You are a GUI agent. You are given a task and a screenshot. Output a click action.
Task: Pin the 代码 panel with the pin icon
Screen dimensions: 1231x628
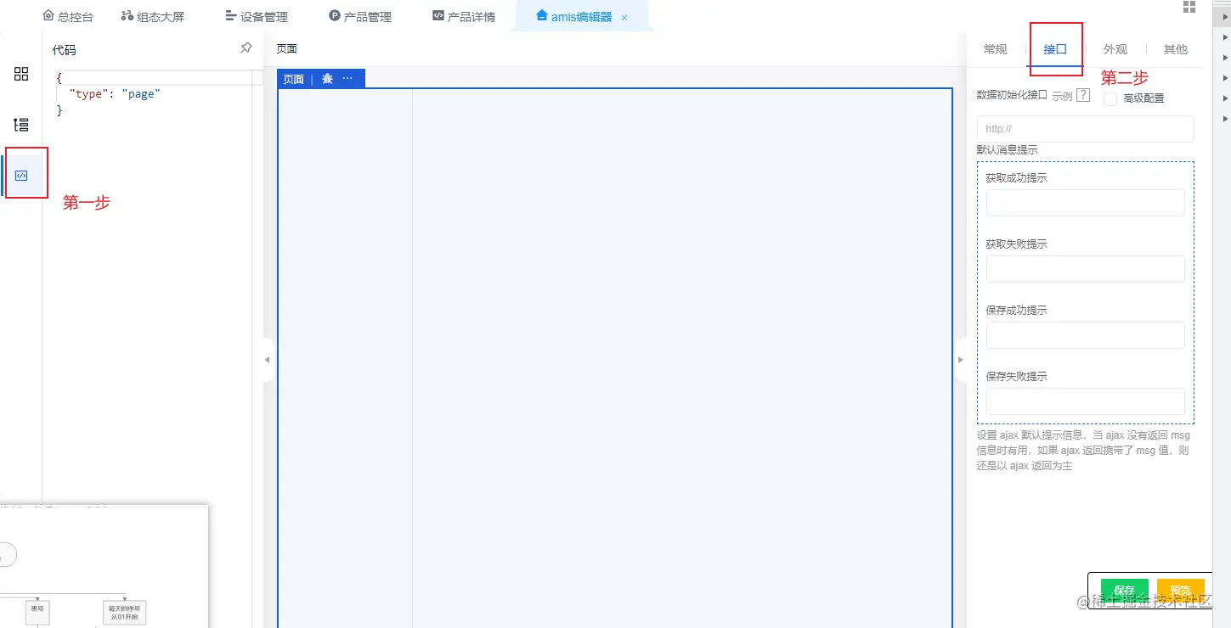point(246,48)
